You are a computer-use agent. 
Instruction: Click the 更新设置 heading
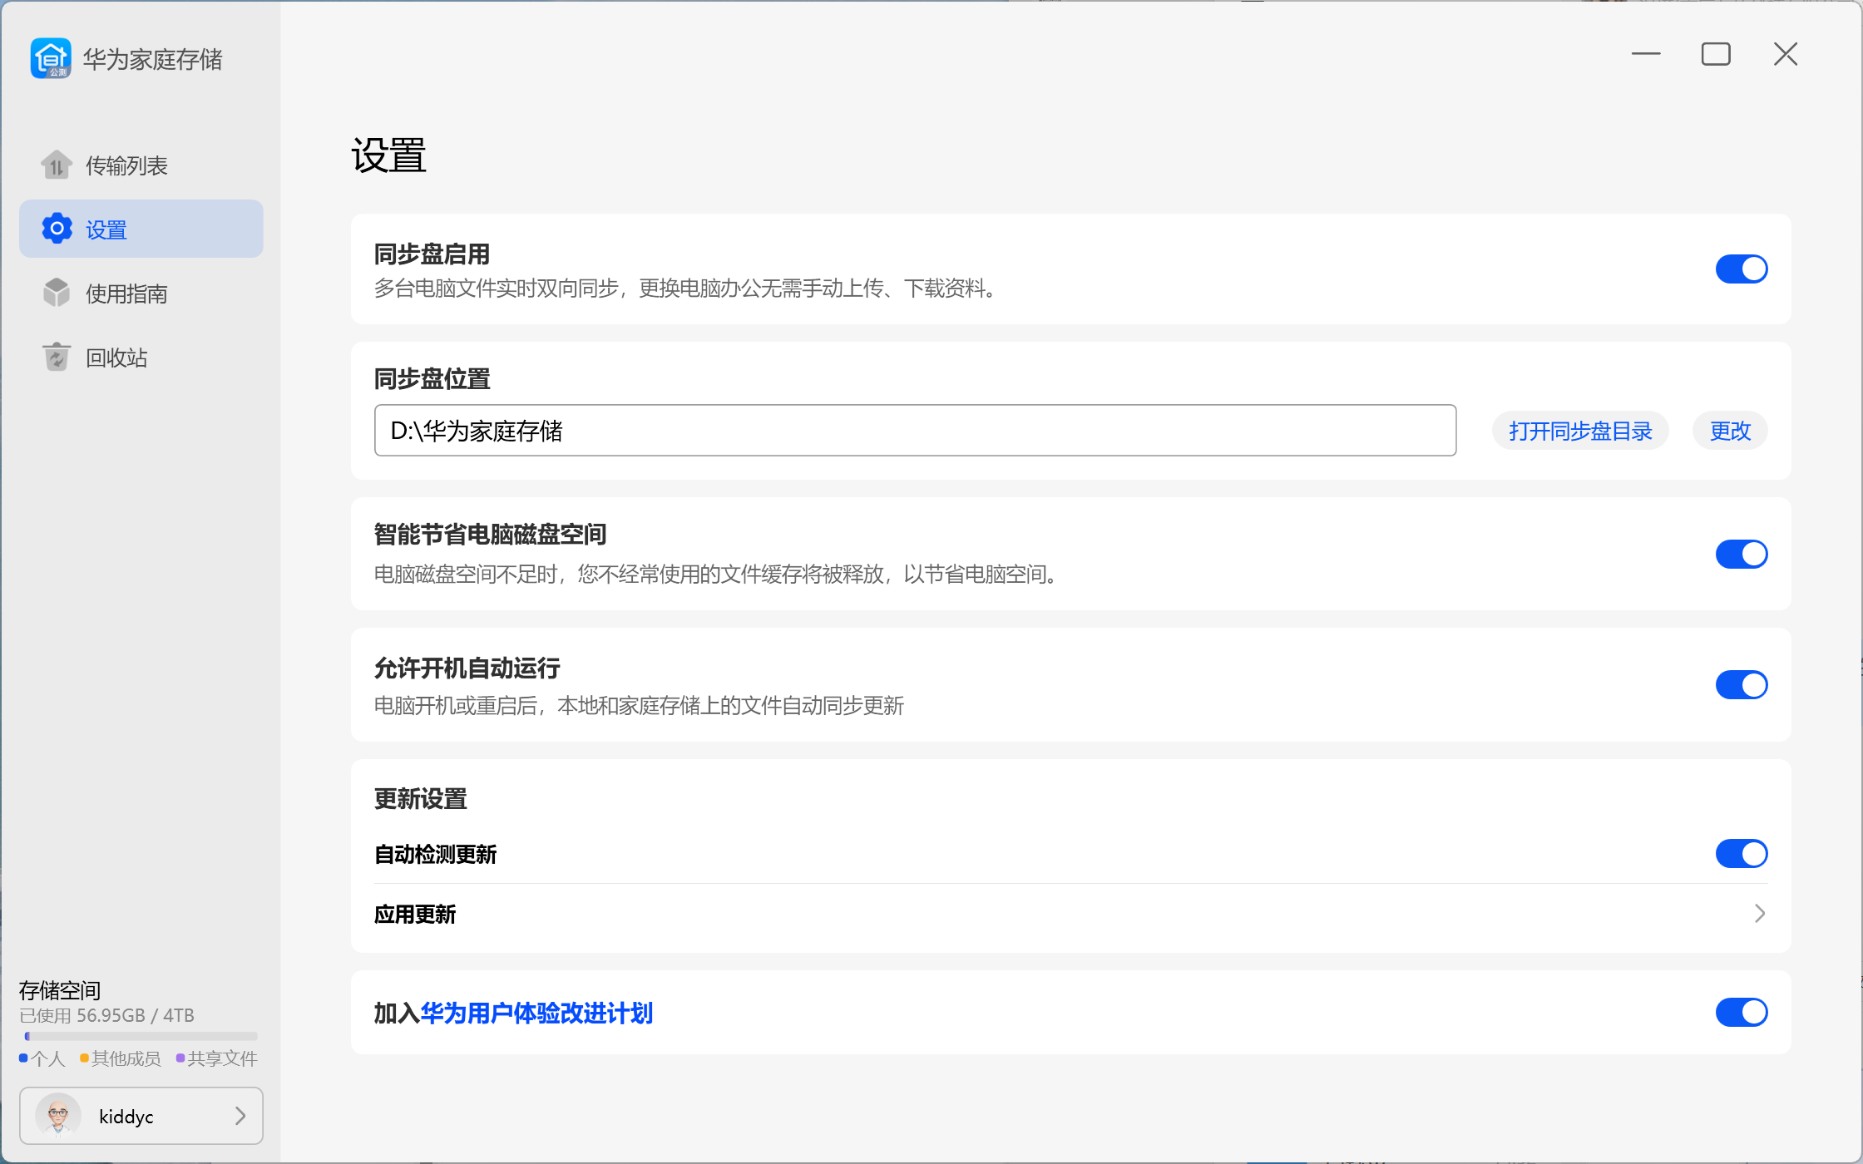[x=420, y=799]
